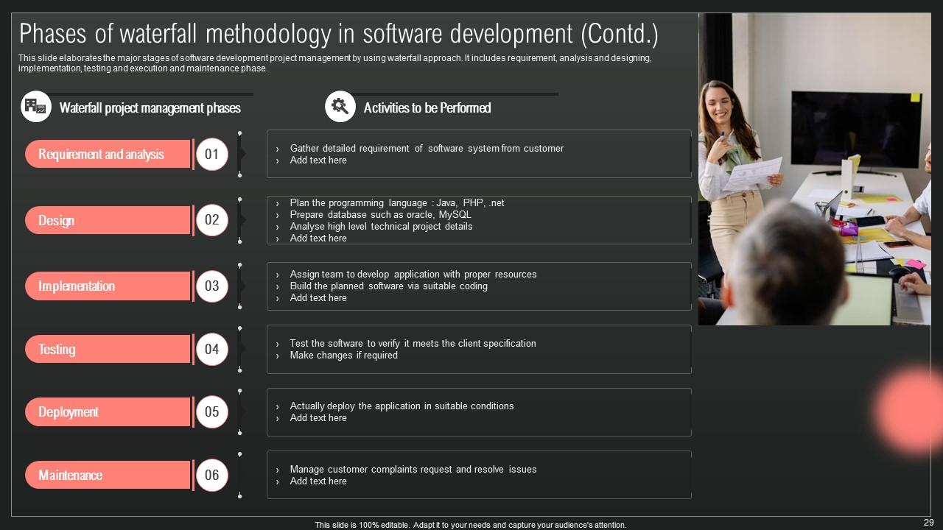Click the circled number 03 marker
This screenshot has width=943, height=530.
212,286
